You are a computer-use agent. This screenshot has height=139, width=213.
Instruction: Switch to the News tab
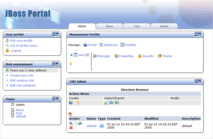109,26
